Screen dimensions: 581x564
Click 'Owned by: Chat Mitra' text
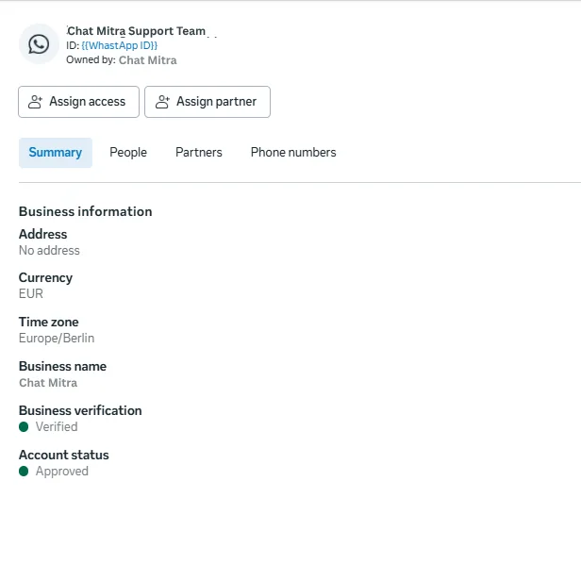coord(122,60)
